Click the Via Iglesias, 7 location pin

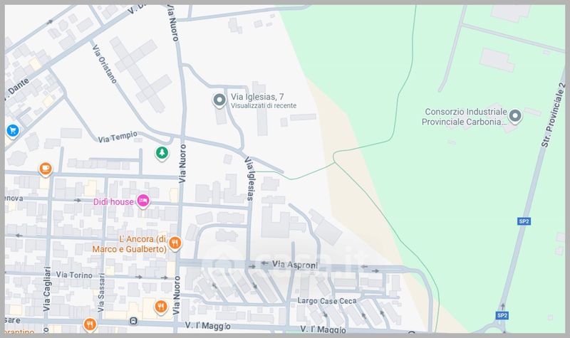[219, 101]
